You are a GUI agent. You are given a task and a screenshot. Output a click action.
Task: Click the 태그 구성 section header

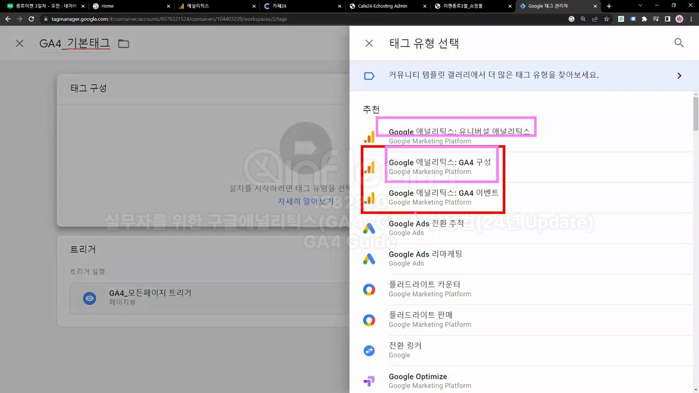click(88, 88)
